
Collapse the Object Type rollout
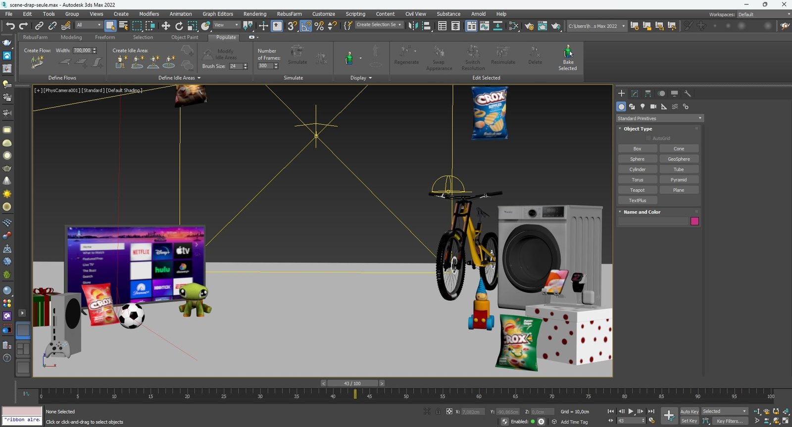point(638,129)
